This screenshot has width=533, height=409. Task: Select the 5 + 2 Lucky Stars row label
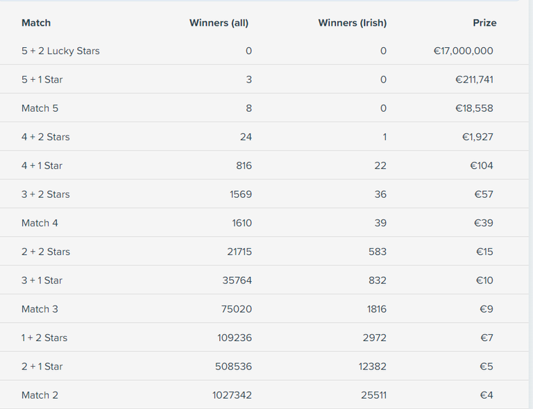[60, 51]
